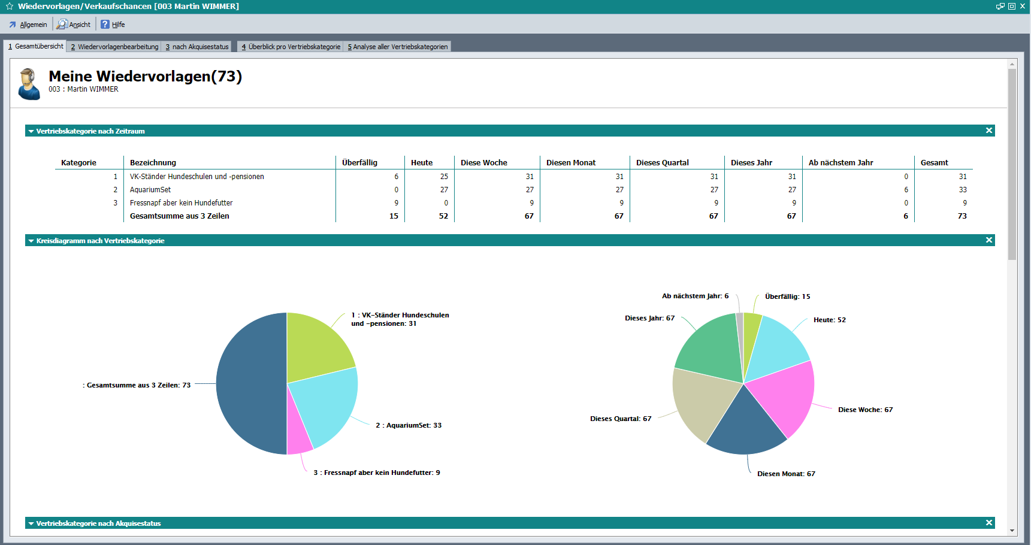The height and width of the screenshot is (545, 1031).
Task: Collapse the Vertriebskategorie nach Akquisestatus panel
Action: (x=31, y=523)
